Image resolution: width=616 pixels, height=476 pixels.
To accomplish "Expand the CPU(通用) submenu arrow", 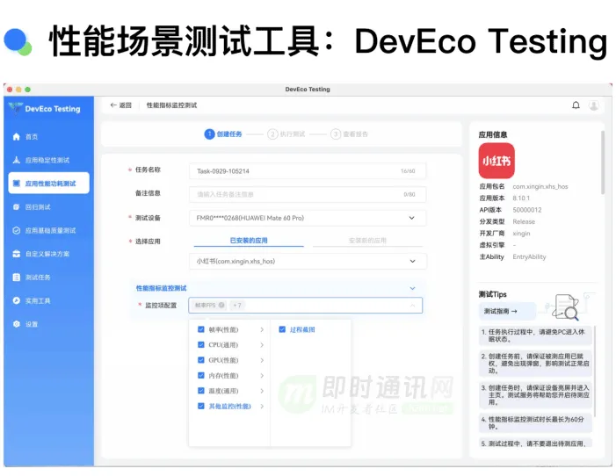I will click(x=262, y=345).
